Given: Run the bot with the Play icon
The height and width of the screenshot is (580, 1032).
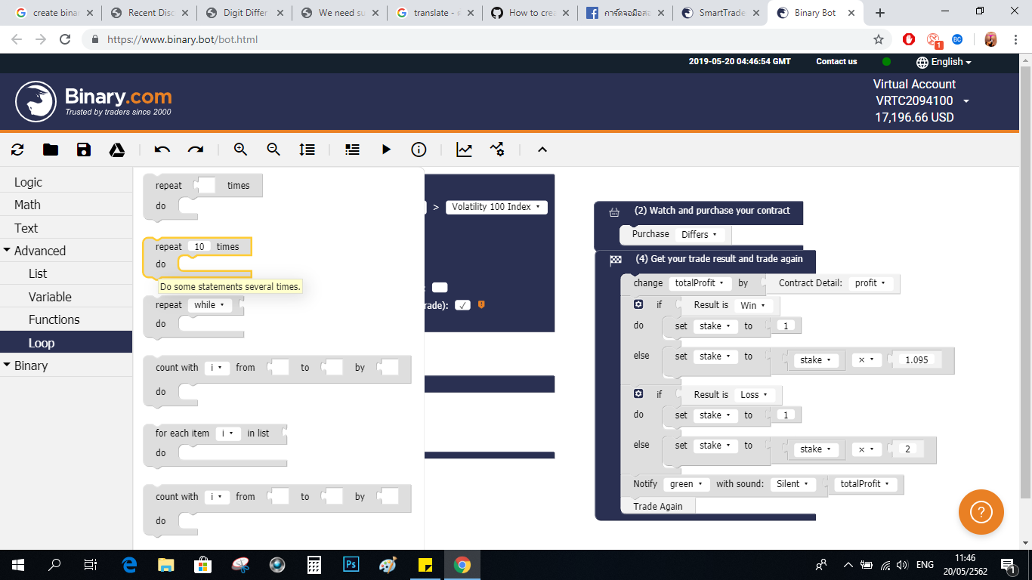Looking at the screenshot, I should tap(386, 149).
